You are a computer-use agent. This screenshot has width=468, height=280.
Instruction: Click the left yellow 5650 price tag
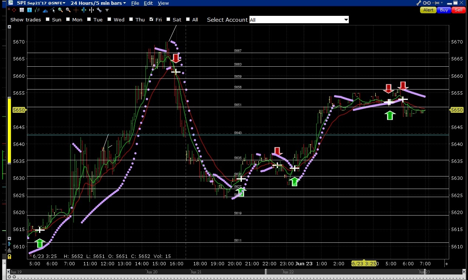pyautogui.click(x=19, y=110)
